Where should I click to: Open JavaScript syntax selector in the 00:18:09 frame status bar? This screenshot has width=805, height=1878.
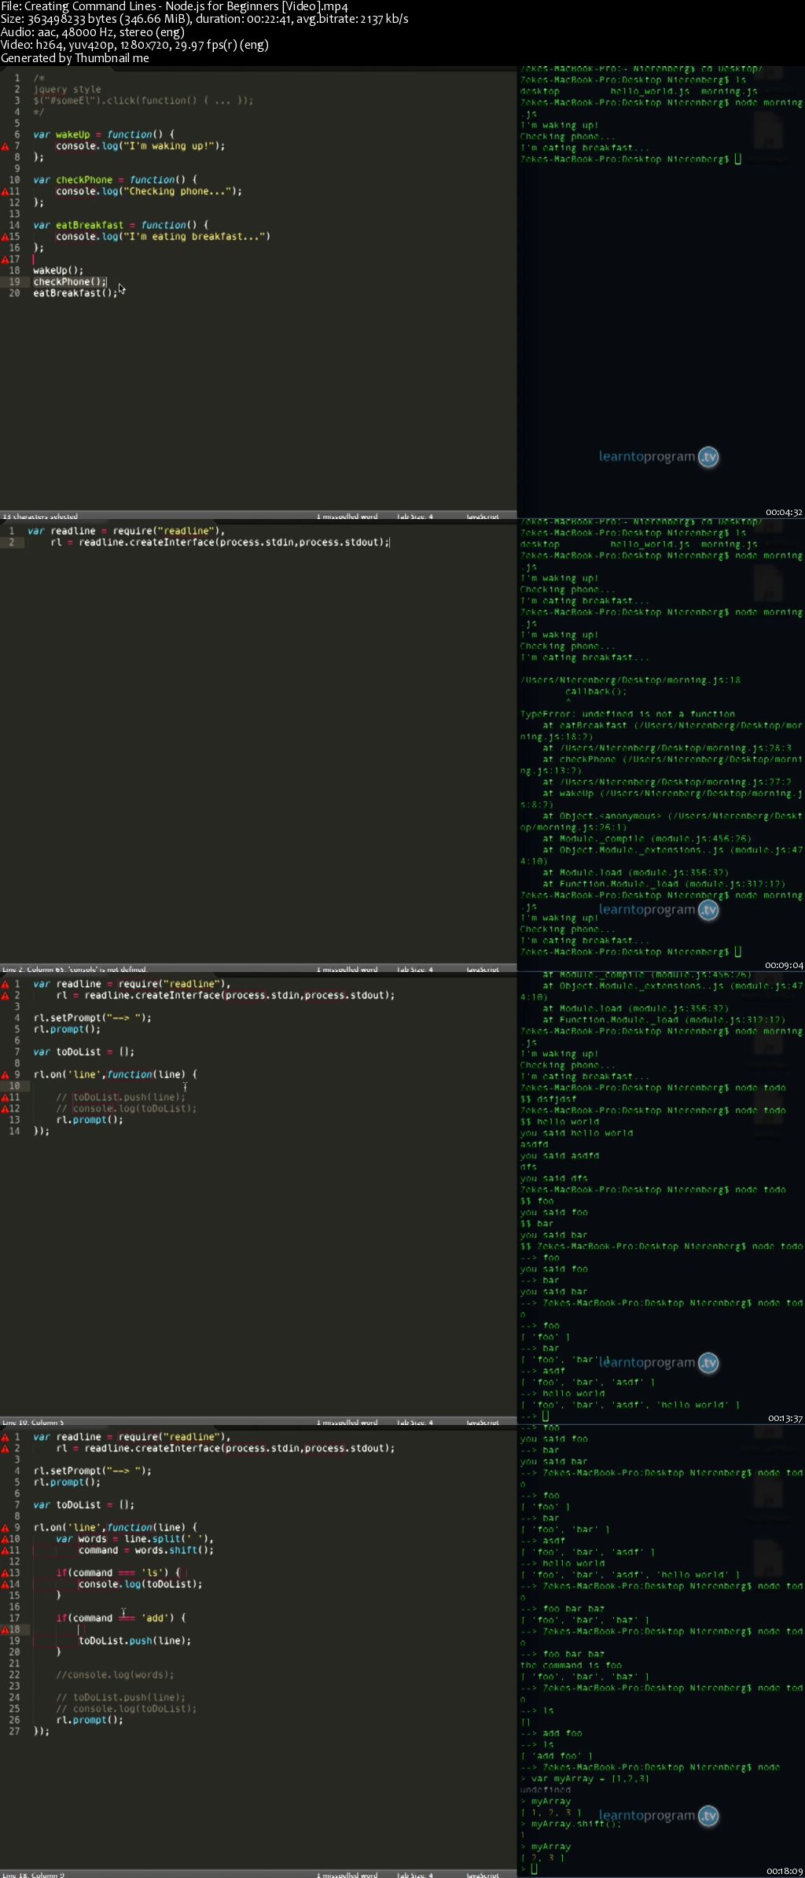[x=483, y=1875]
